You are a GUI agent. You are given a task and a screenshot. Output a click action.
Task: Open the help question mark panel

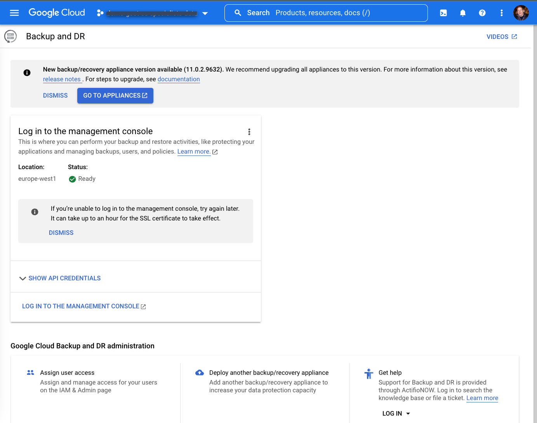tap(482, 13)
